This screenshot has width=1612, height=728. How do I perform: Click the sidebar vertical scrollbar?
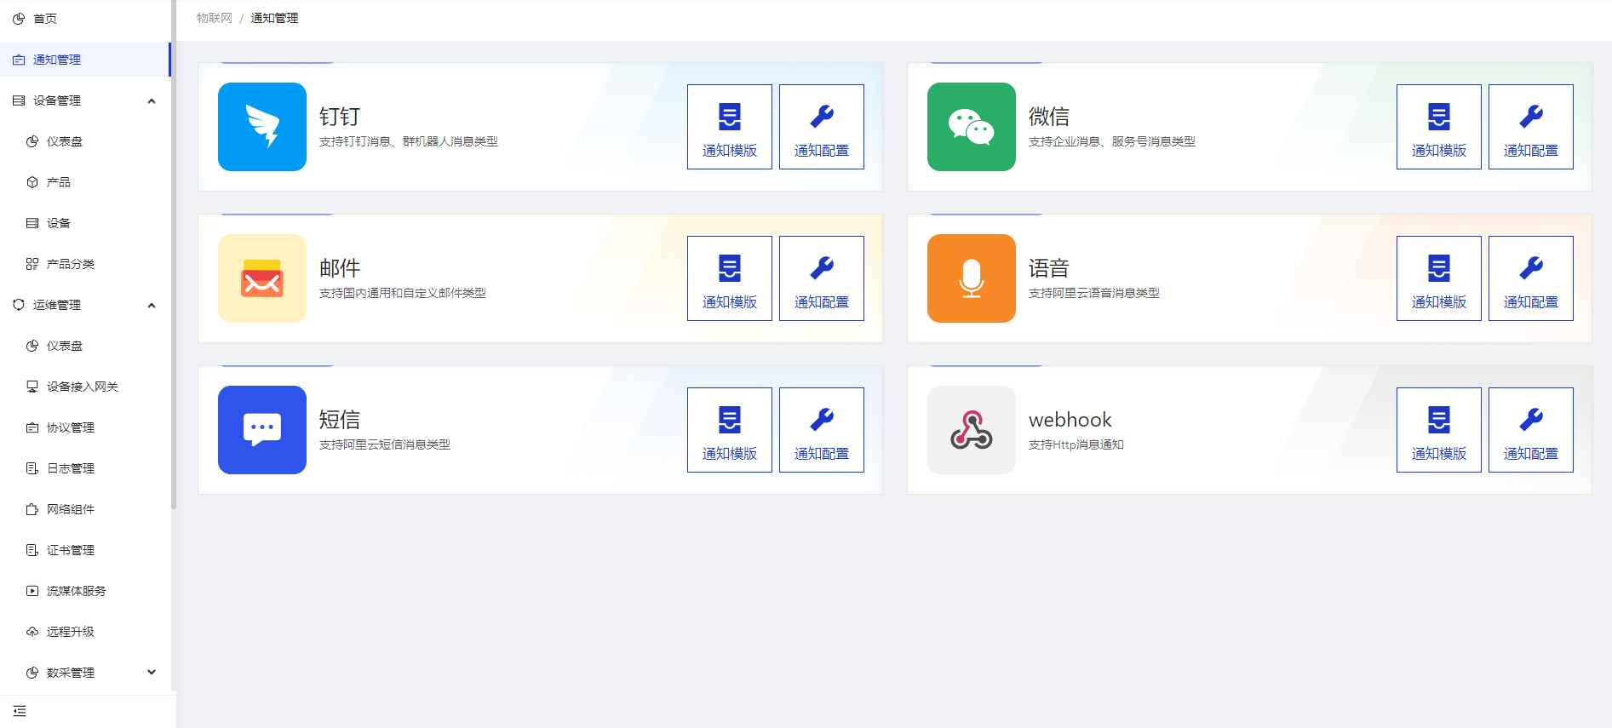[174, 255]
